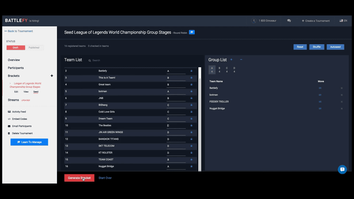Click View under bracket
Image resolution: width=354 pixels, height=199 pixels.
[x=26, y=92]
